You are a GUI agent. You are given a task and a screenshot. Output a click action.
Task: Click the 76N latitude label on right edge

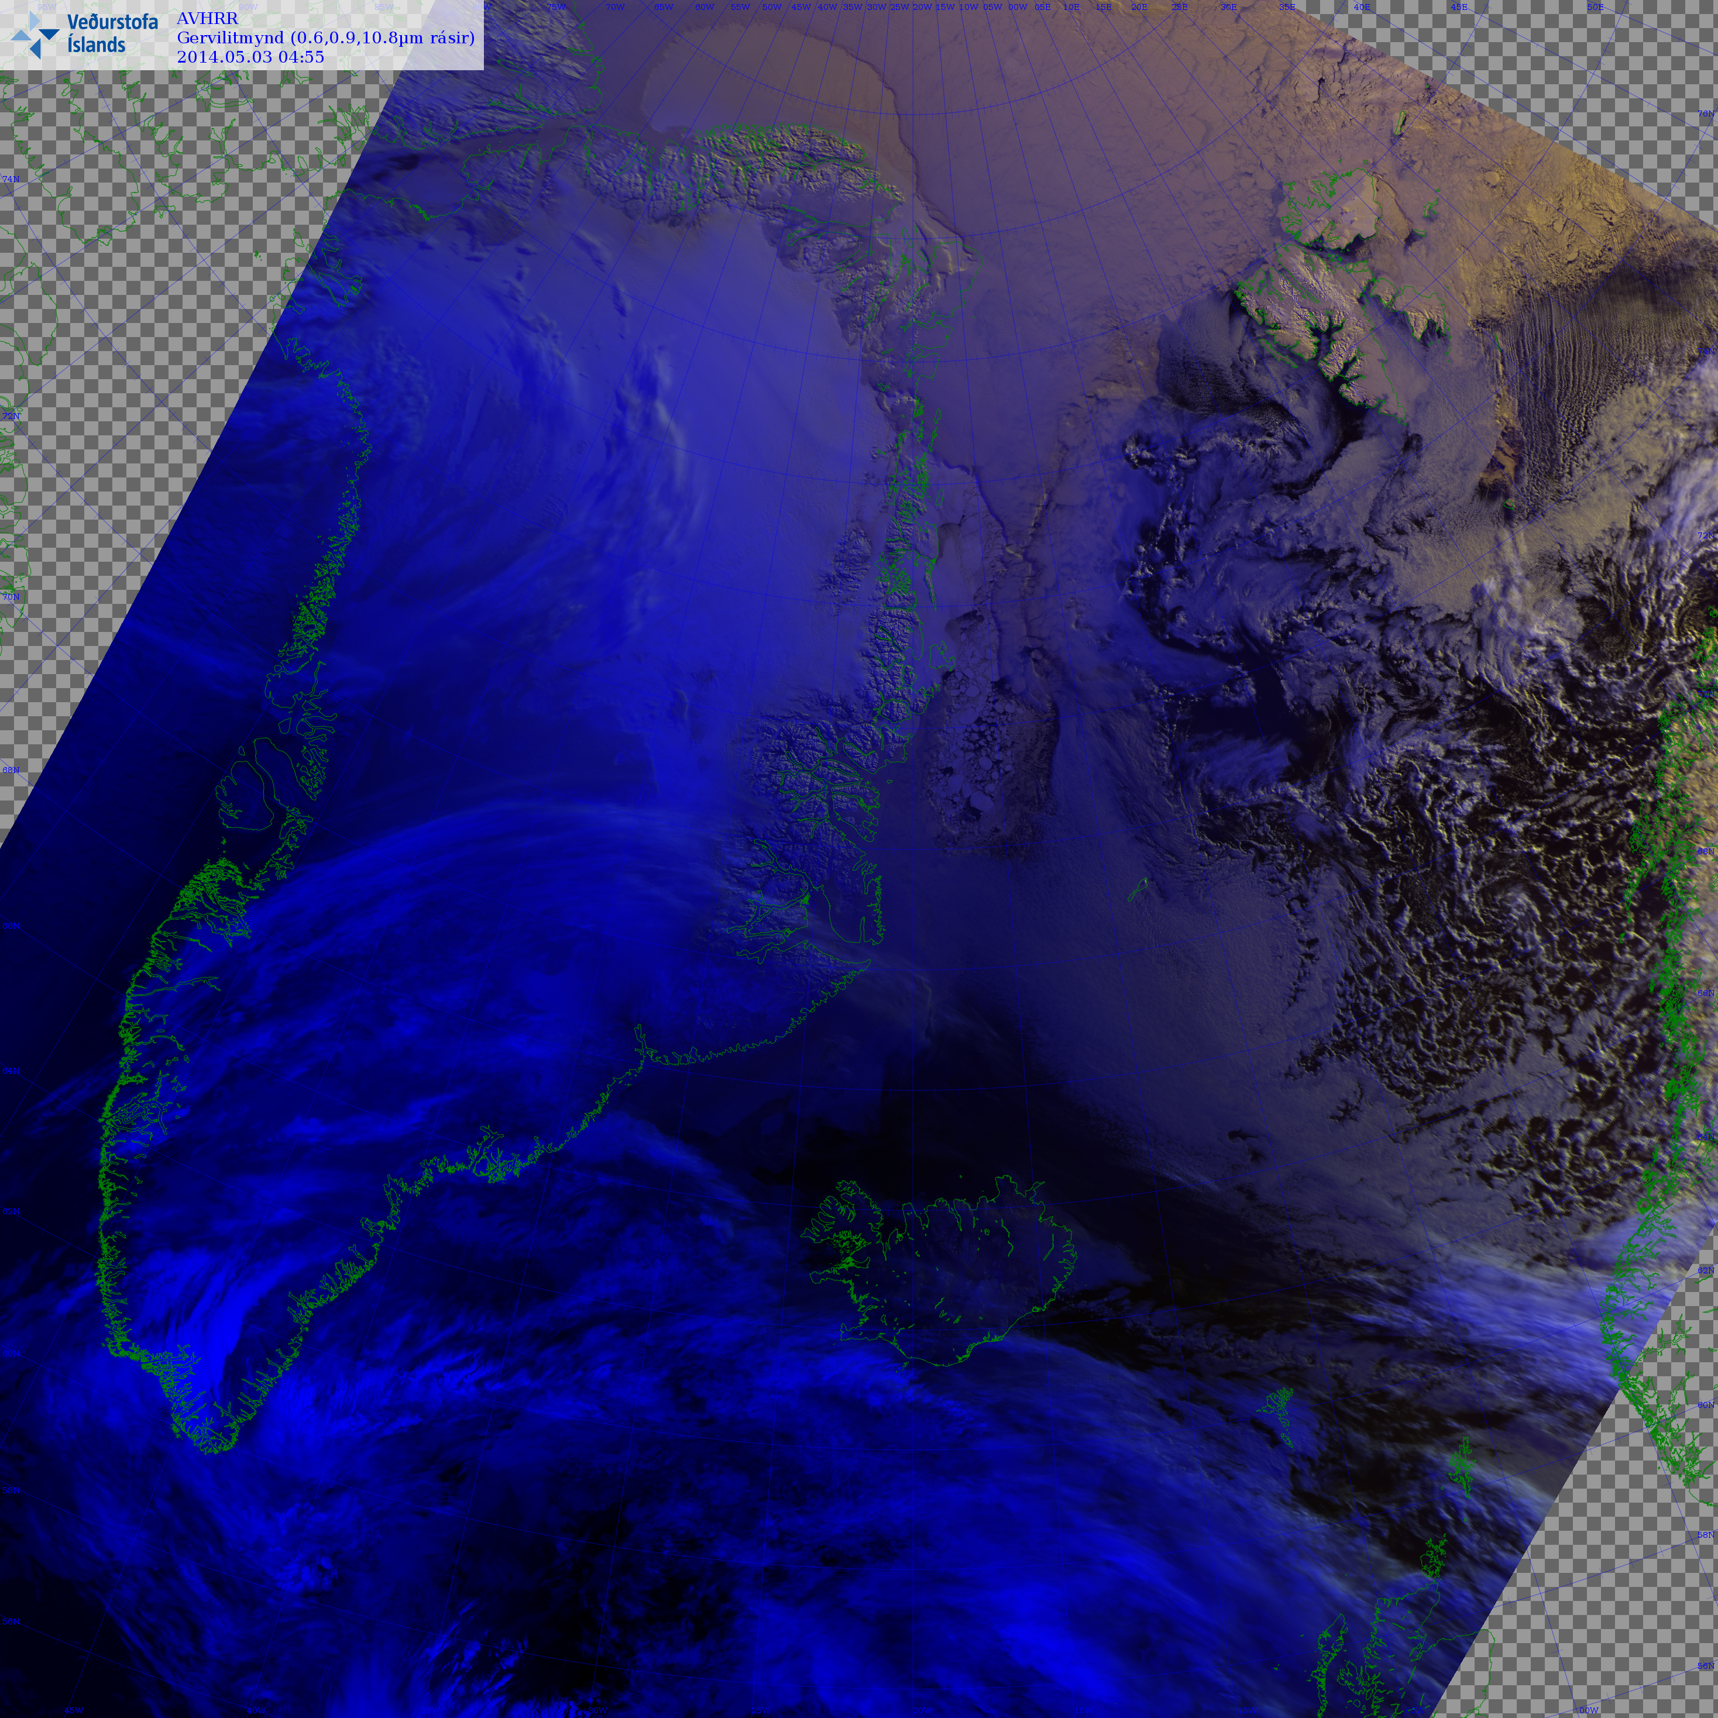(x=1706, y=114)
